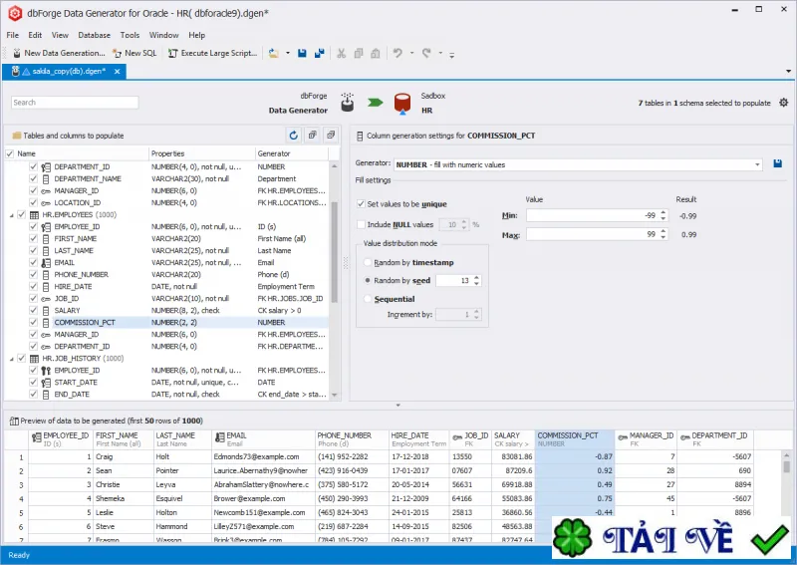Viewport: 797px width, 565px height.
Task: Toggle the Set values to be unique checkbox
Action: click(361, 204)
